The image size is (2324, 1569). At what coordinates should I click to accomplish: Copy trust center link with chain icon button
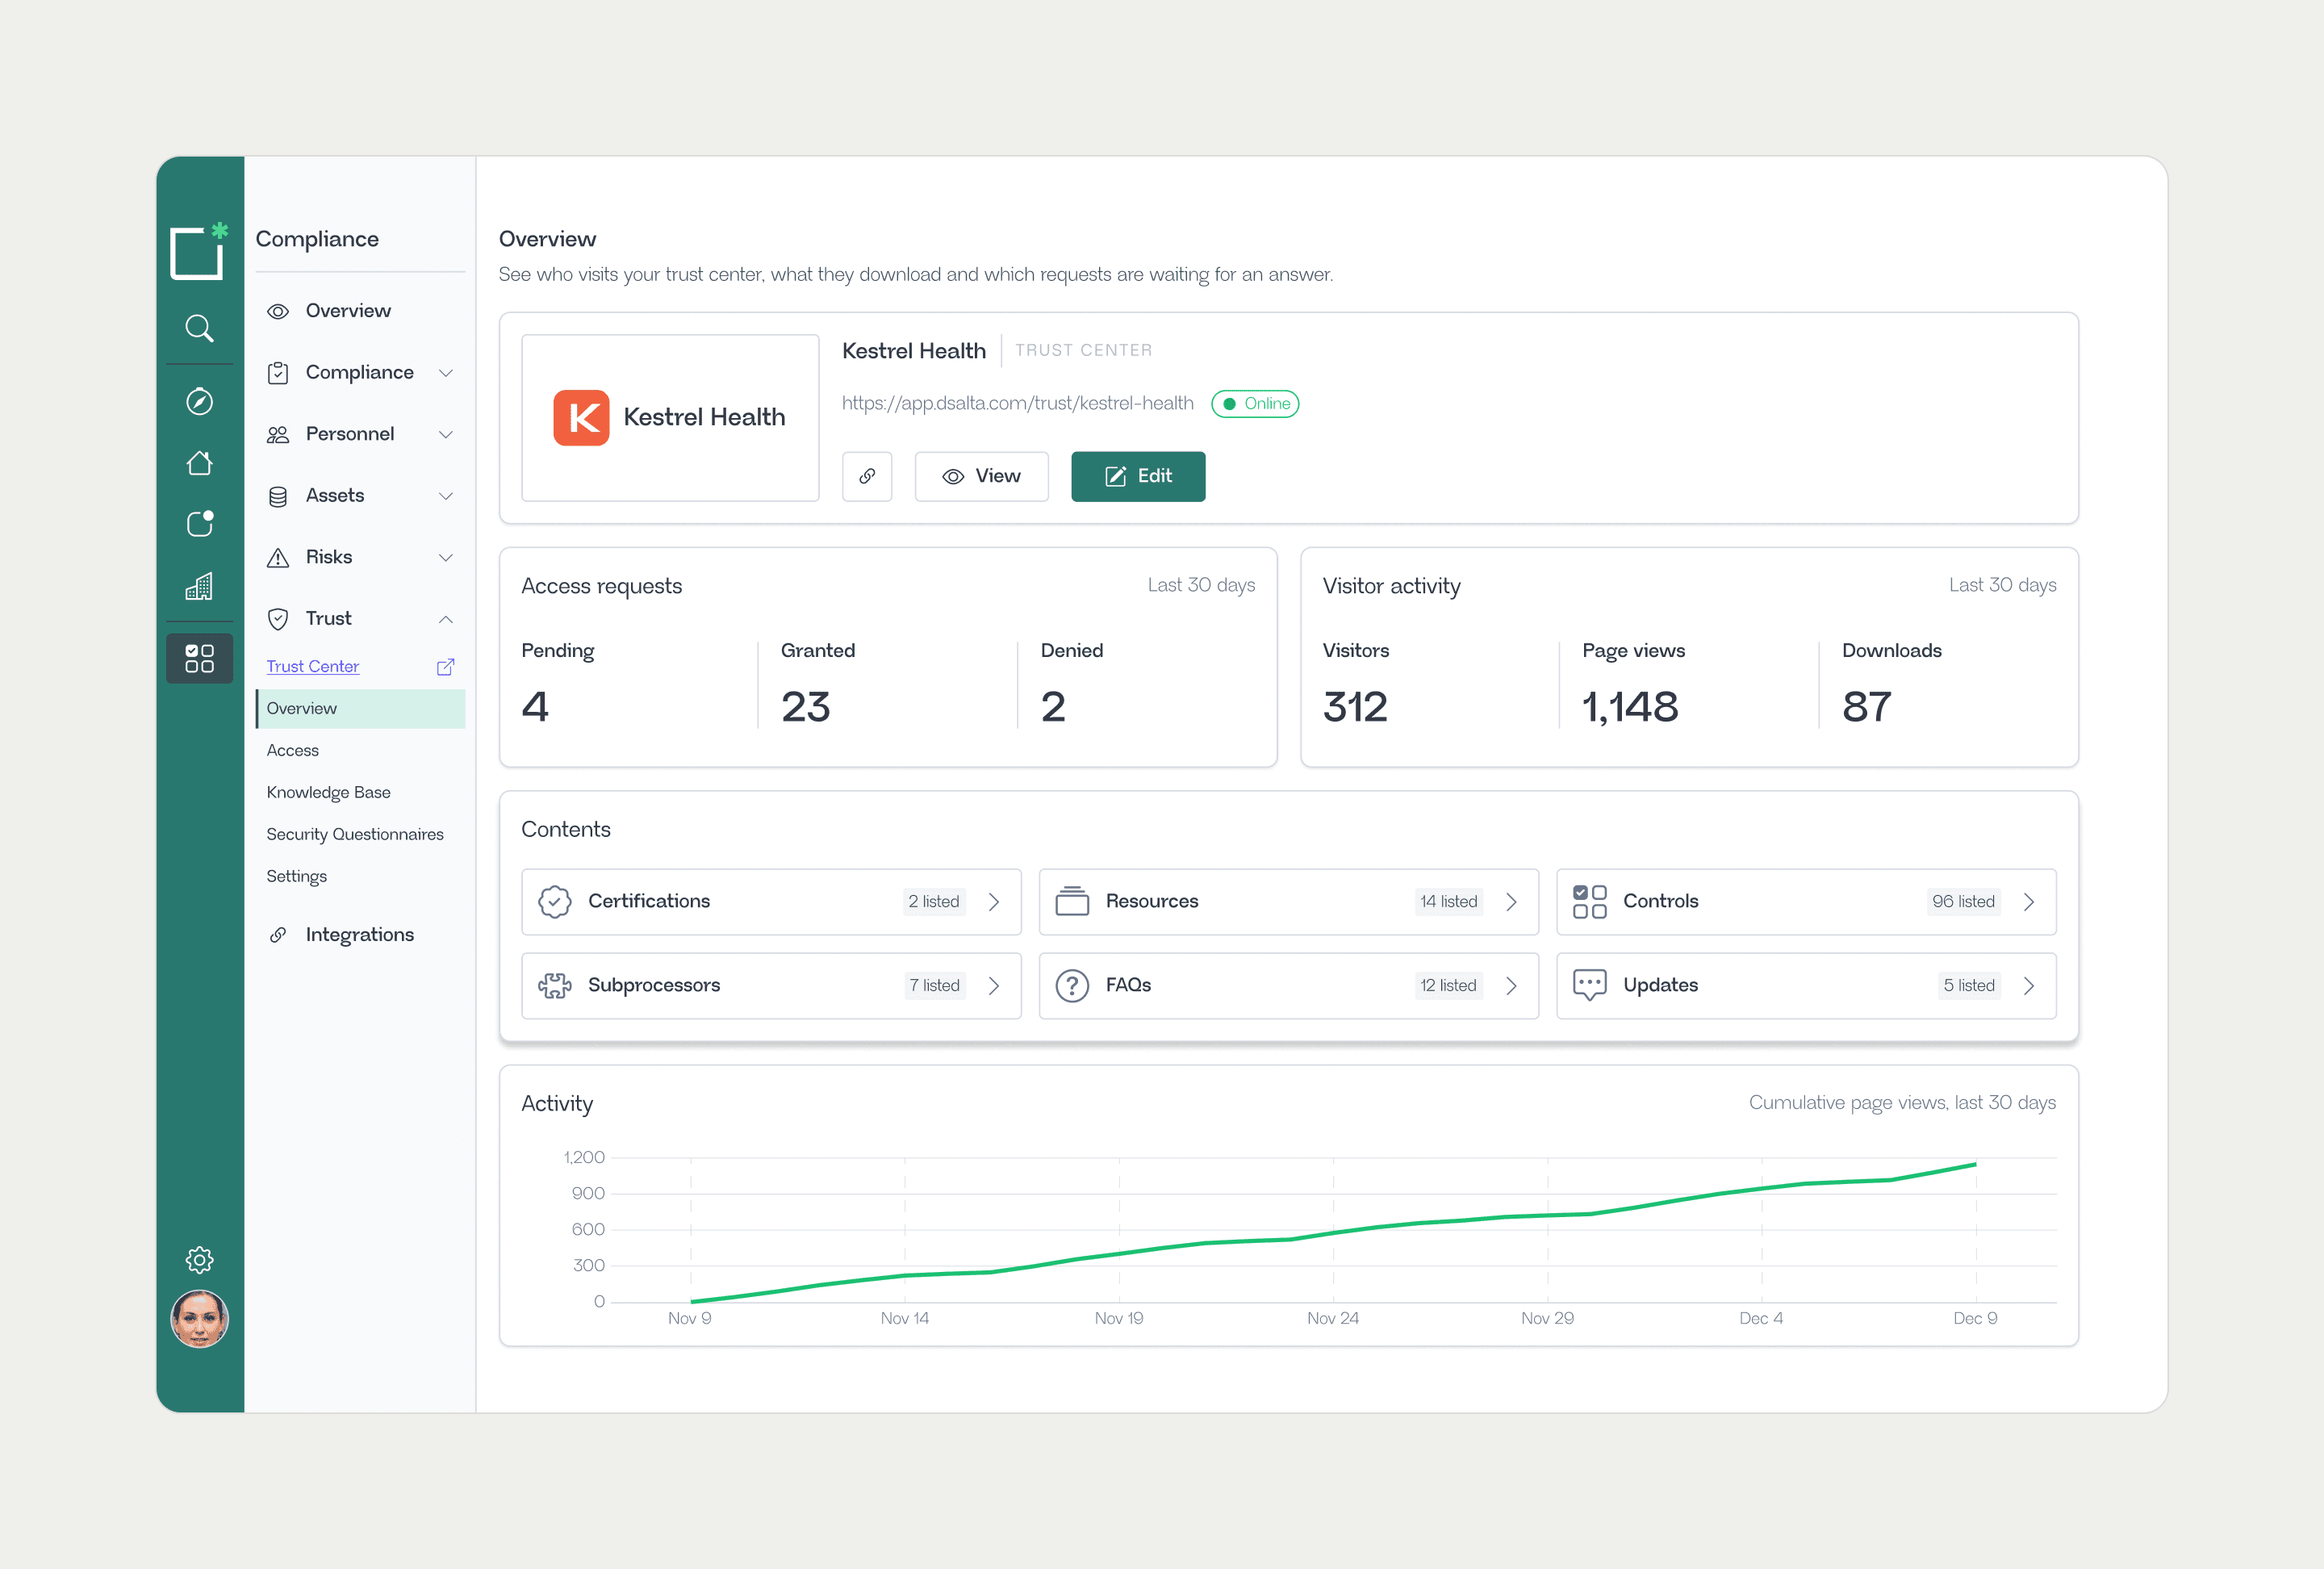point(867,476)
